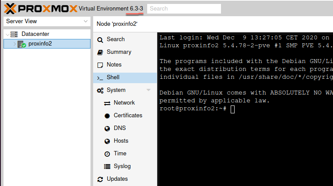Click the proxinfo2 node status icon
Screen dimensions: 333x186
pos(22,44)
